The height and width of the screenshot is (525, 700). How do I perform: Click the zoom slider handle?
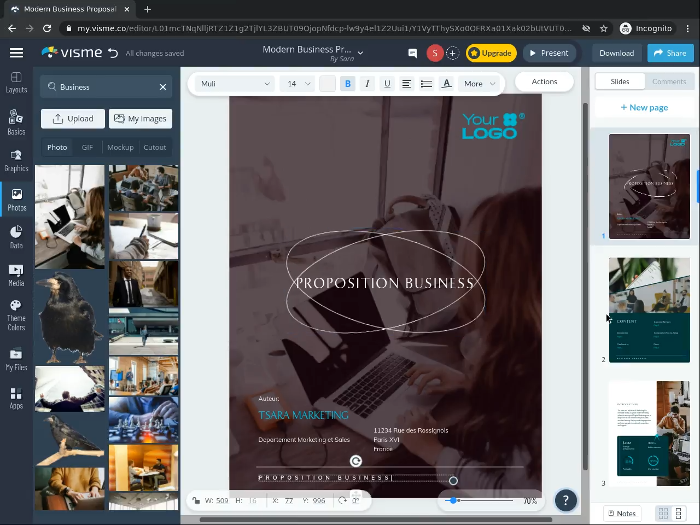(x=453, y=500)
